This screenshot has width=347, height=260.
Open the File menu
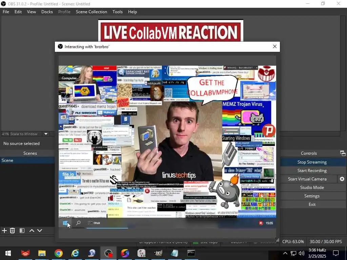pyautogui.click(x=6, y=12)
